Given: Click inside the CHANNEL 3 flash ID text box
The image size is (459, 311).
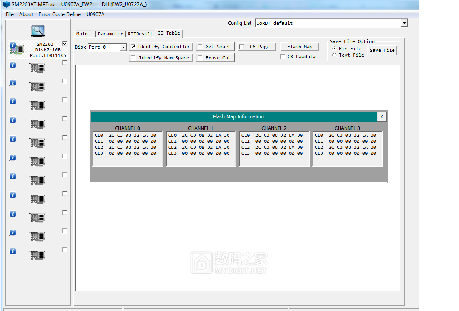Looking at the screenshot, I should click(x=348, y=149).
